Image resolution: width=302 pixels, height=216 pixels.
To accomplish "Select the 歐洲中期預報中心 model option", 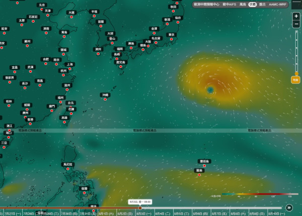I will [206, 5].
